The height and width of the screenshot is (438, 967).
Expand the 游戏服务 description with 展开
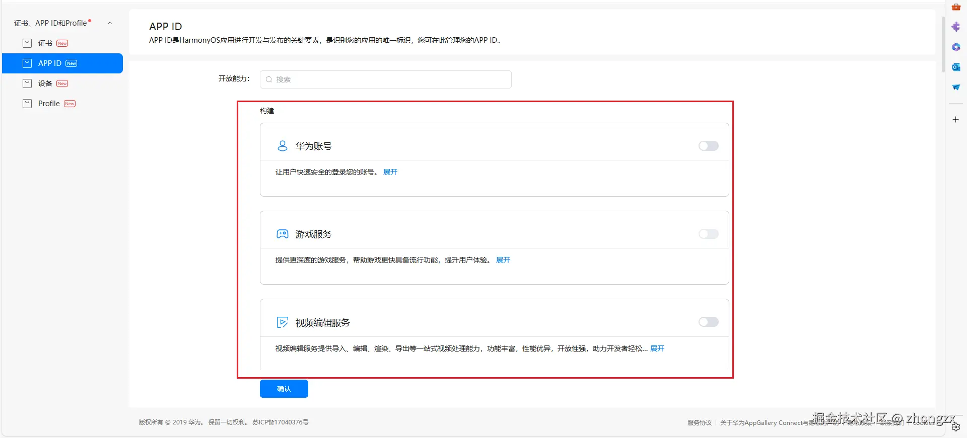coord(503,260)
